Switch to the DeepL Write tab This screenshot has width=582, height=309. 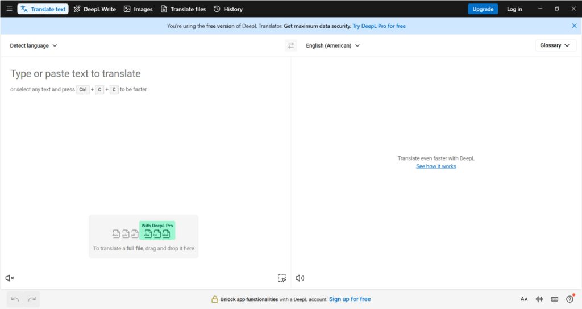(x=95, y=9)
